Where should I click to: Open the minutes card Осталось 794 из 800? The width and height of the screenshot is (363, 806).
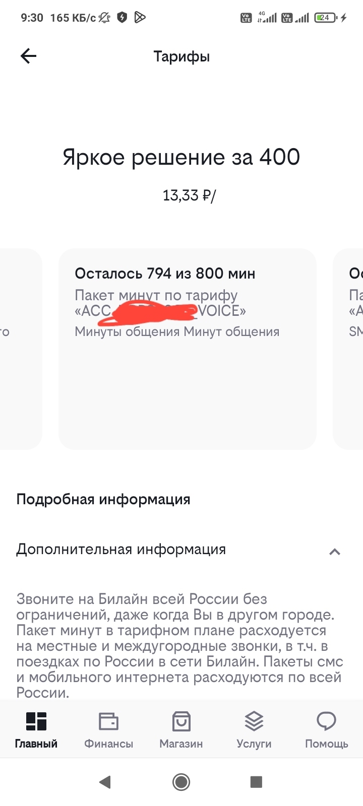tap(188, 349)
